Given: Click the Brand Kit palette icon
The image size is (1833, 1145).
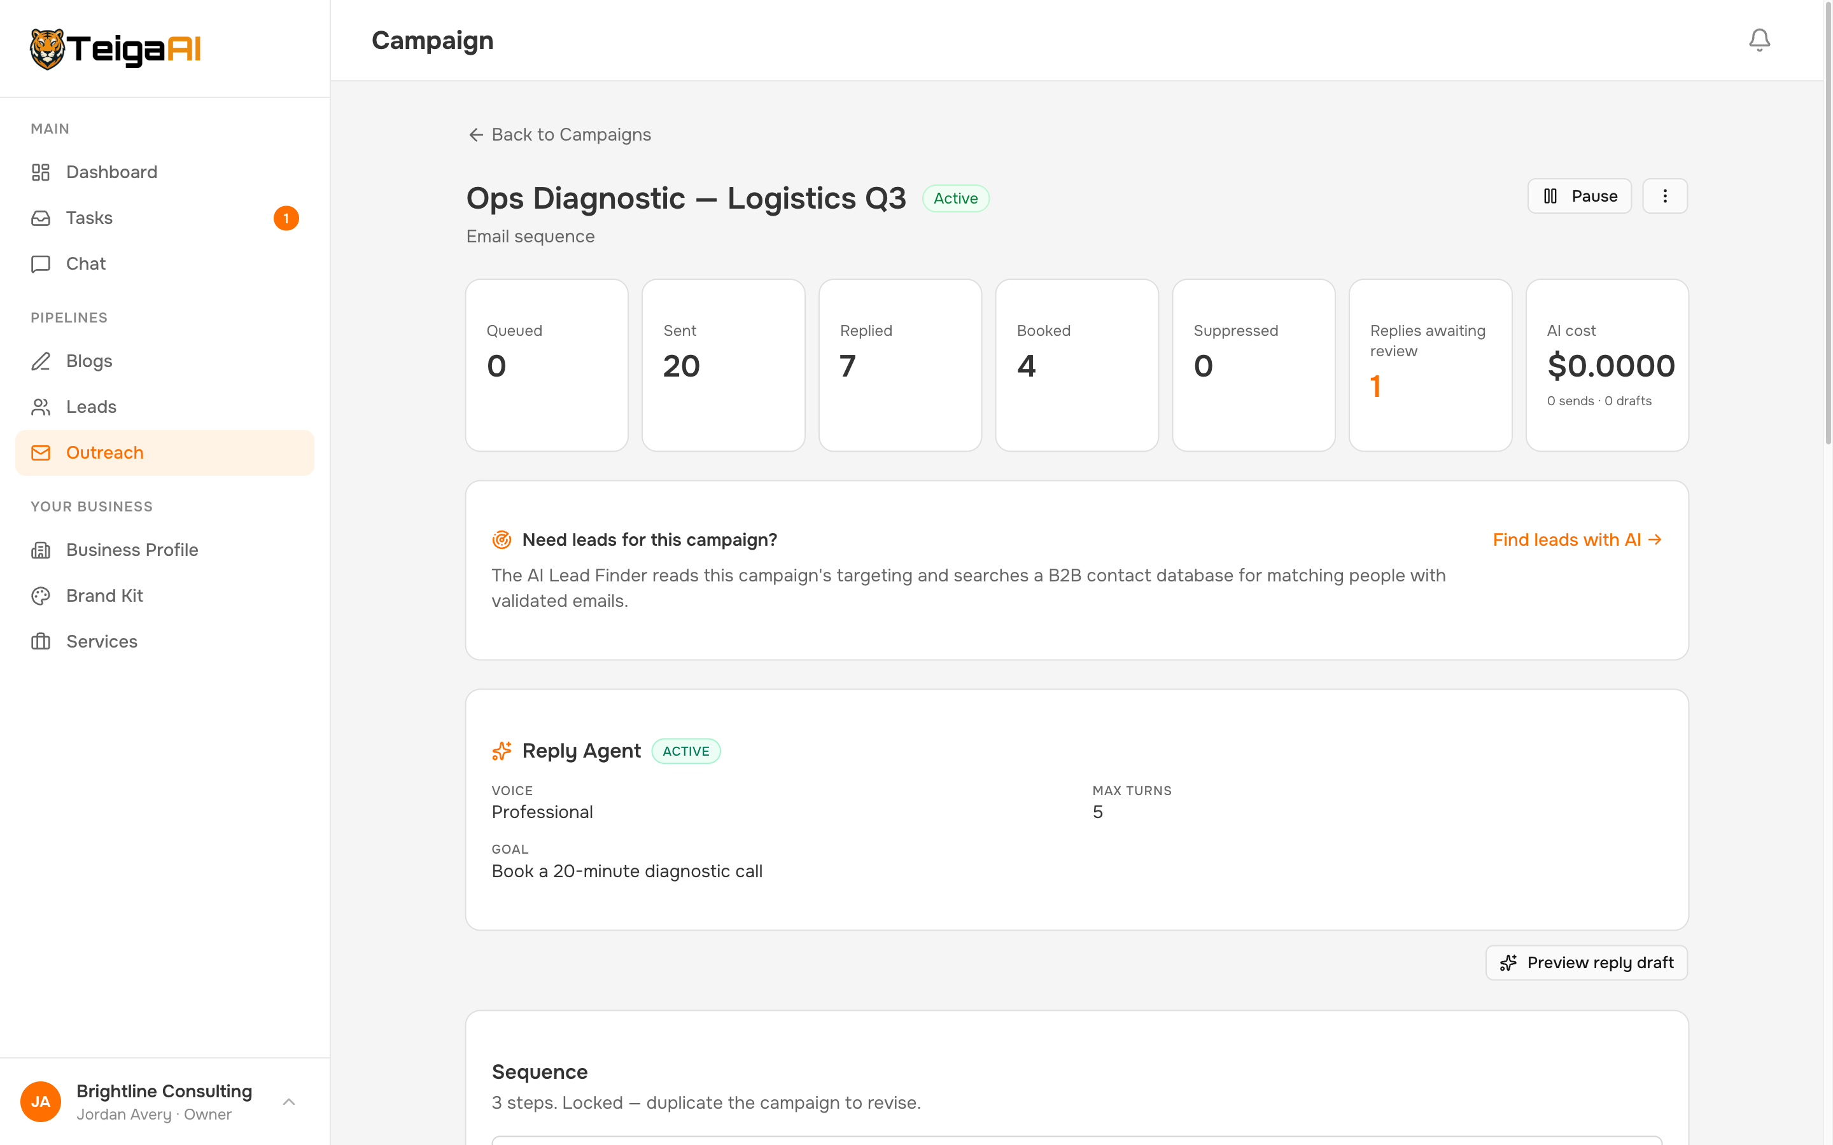Looking at the screenshot, I should point(41,596).
